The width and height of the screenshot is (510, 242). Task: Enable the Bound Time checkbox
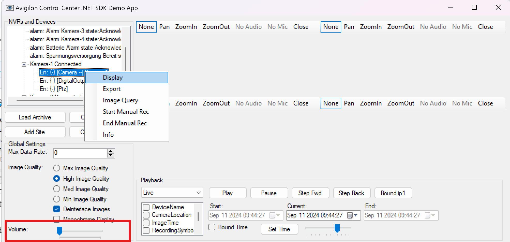pos(212,227)
